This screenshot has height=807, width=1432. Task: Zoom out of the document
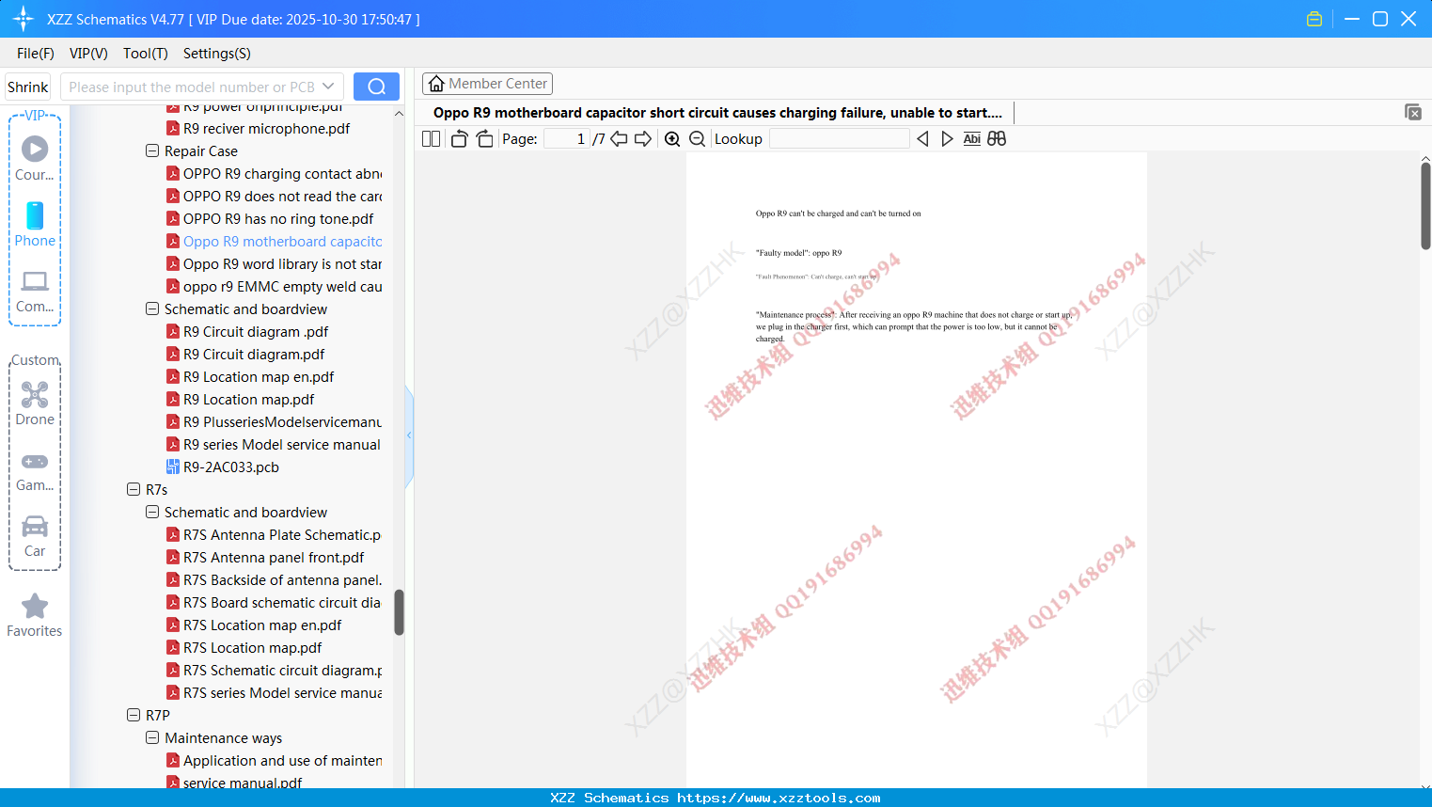pyautogui.click(x=697, y=139)
